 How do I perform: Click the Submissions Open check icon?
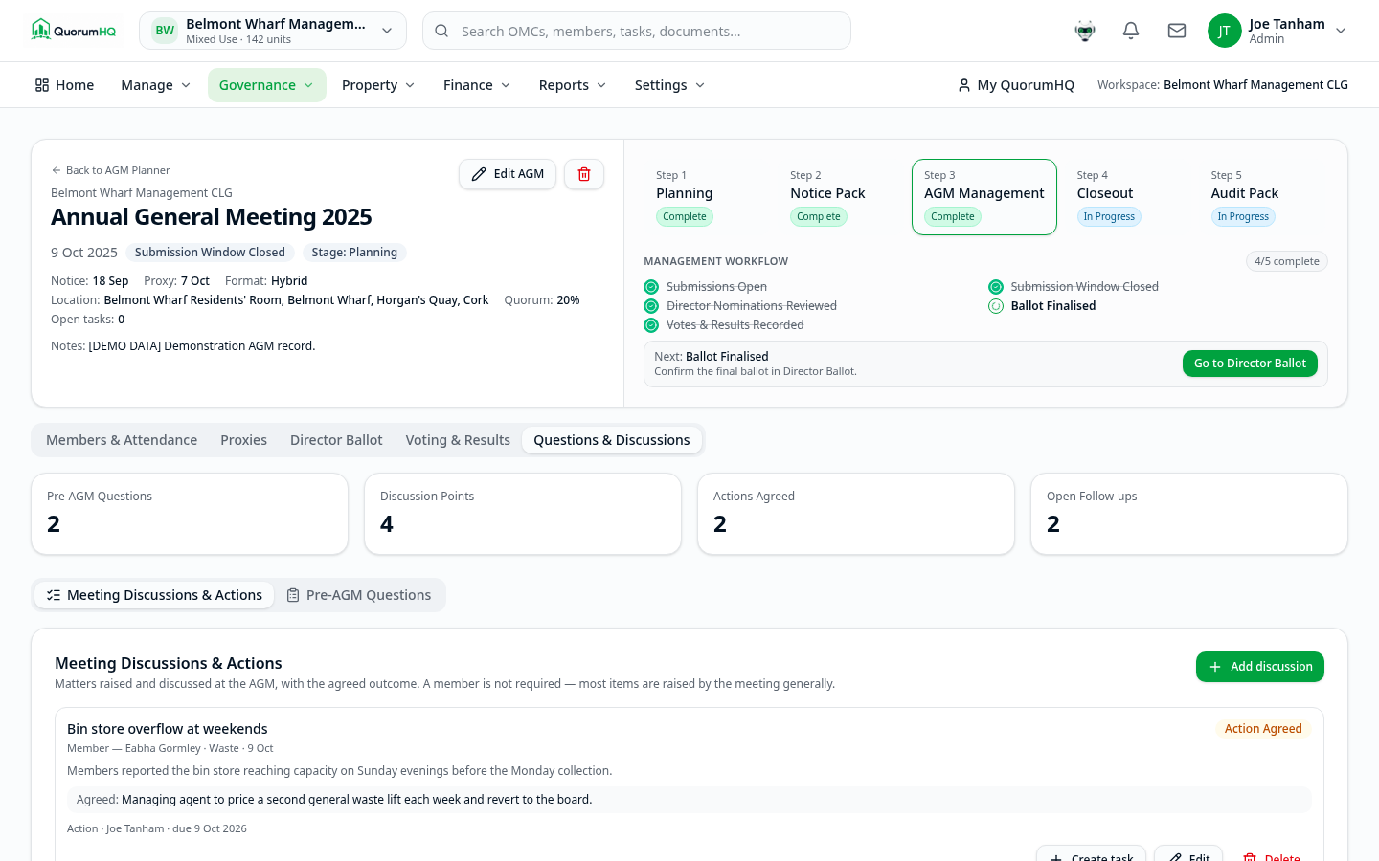click(x=651, y=287)
